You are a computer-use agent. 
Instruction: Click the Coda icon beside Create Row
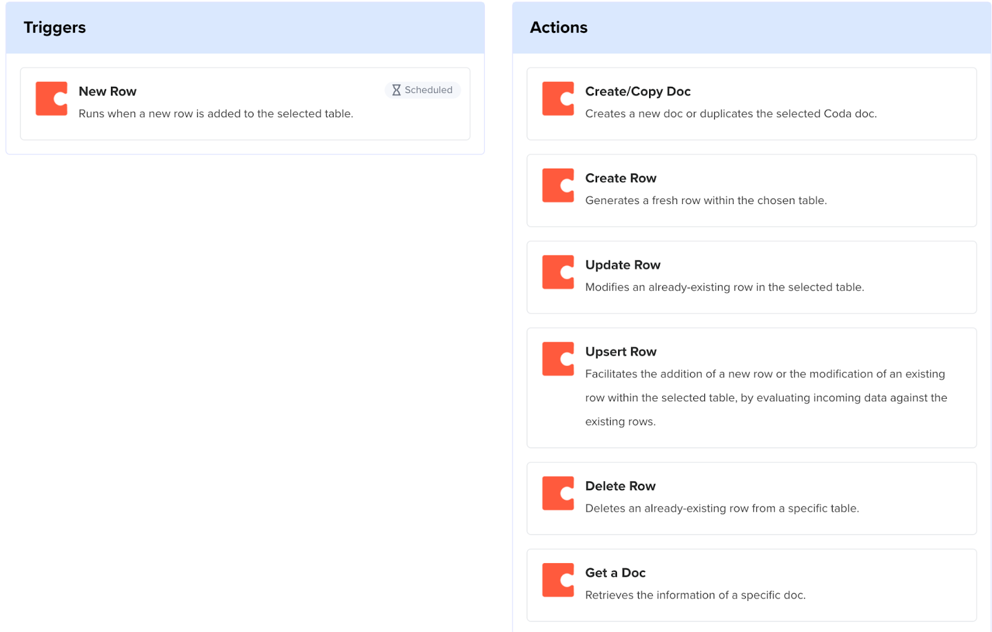coord(557,185)
